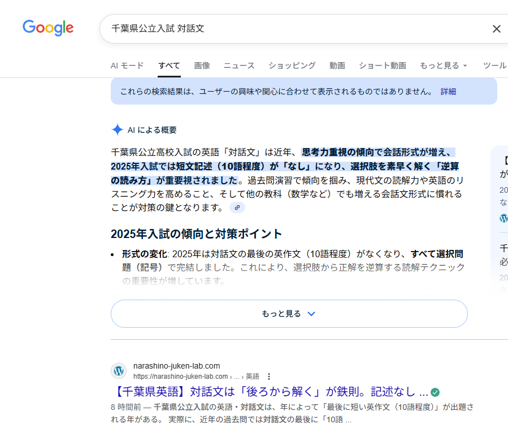Select the ショート動画 tab
This screenshot has width=508, height=437.
[x=382, y=66]
